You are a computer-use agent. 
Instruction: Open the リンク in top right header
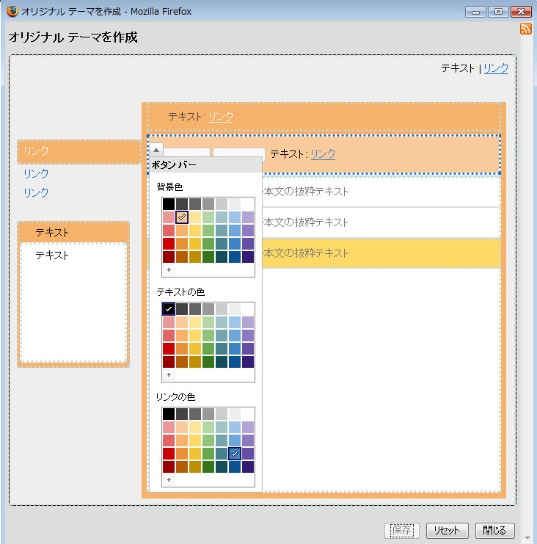pos(496,68)
